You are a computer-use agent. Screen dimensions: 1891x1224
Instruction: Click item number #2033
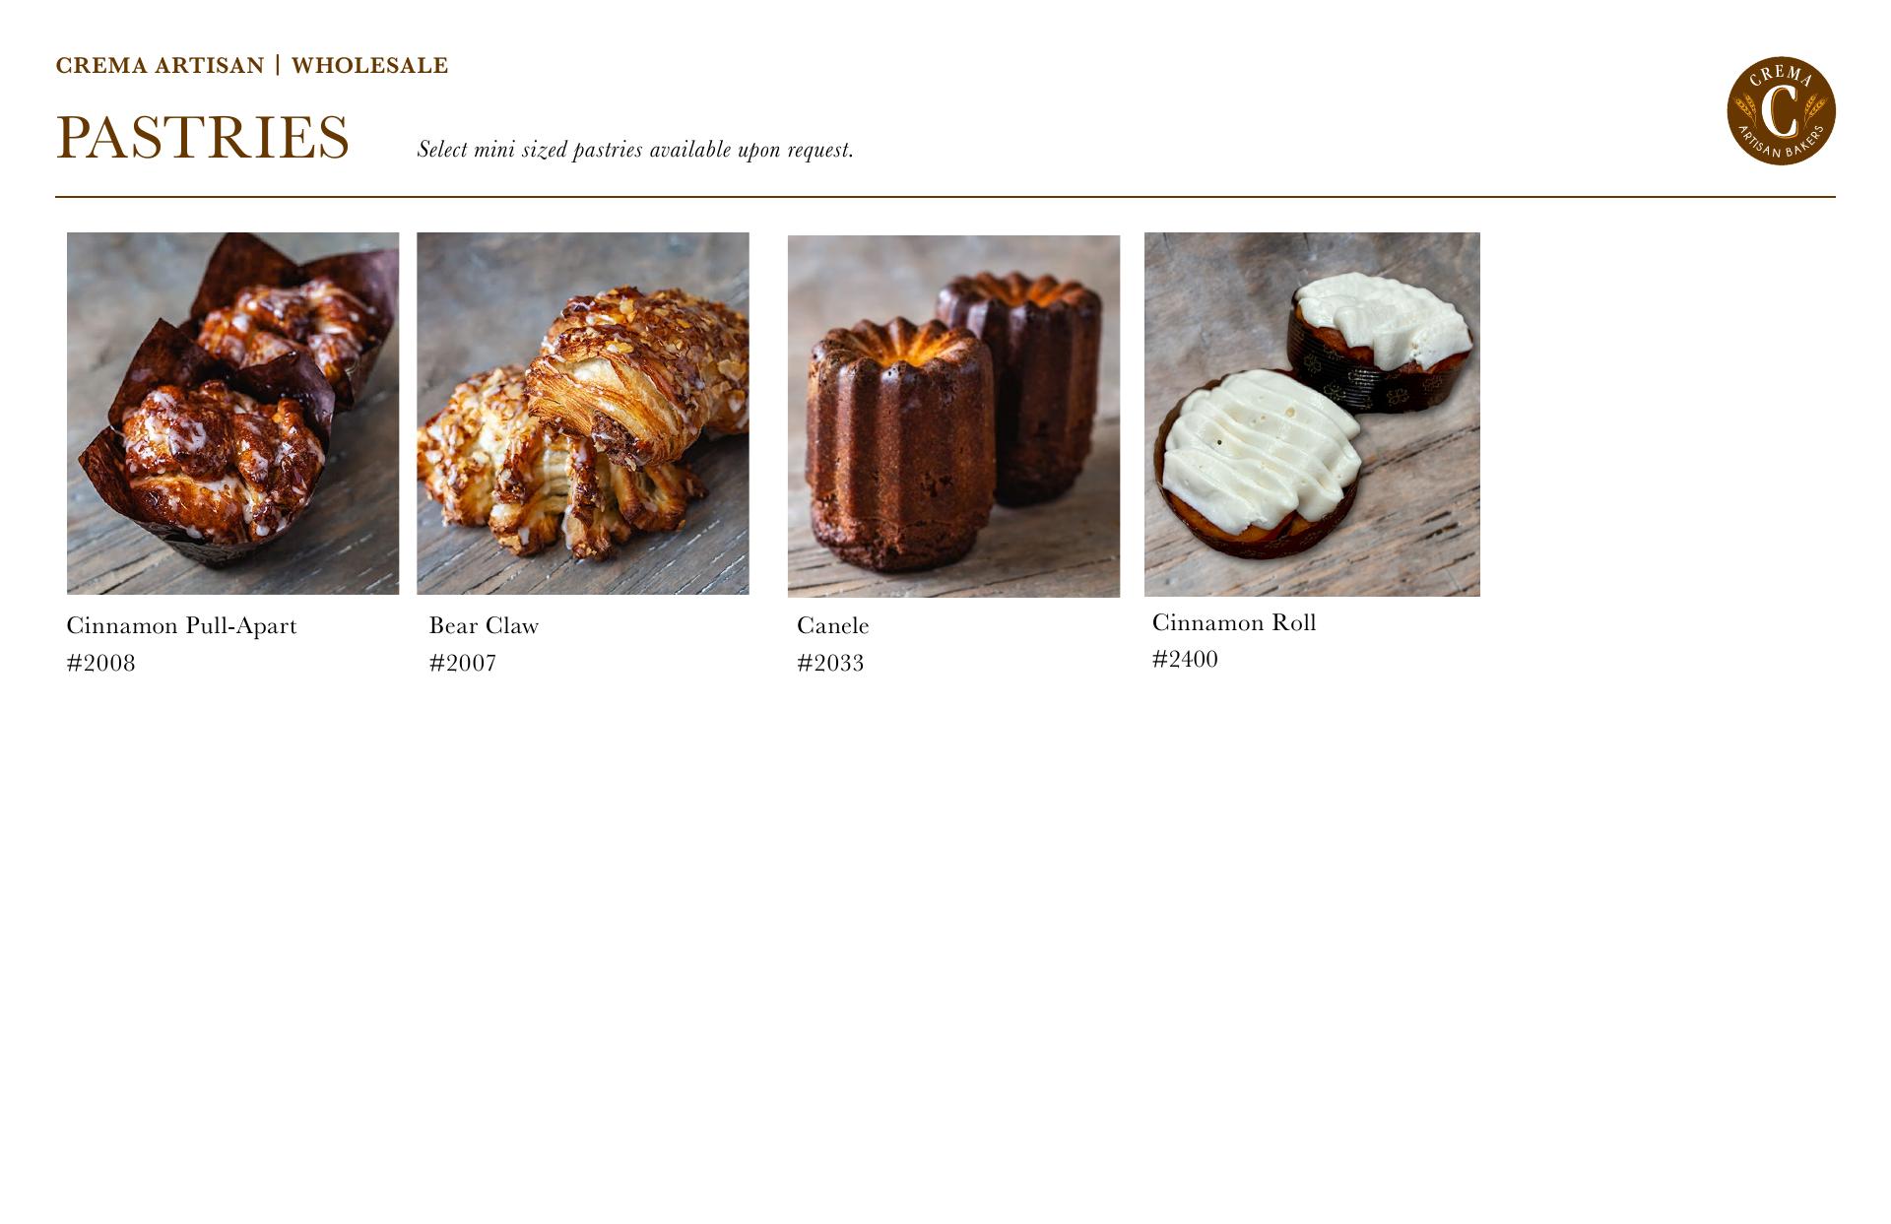830,664
